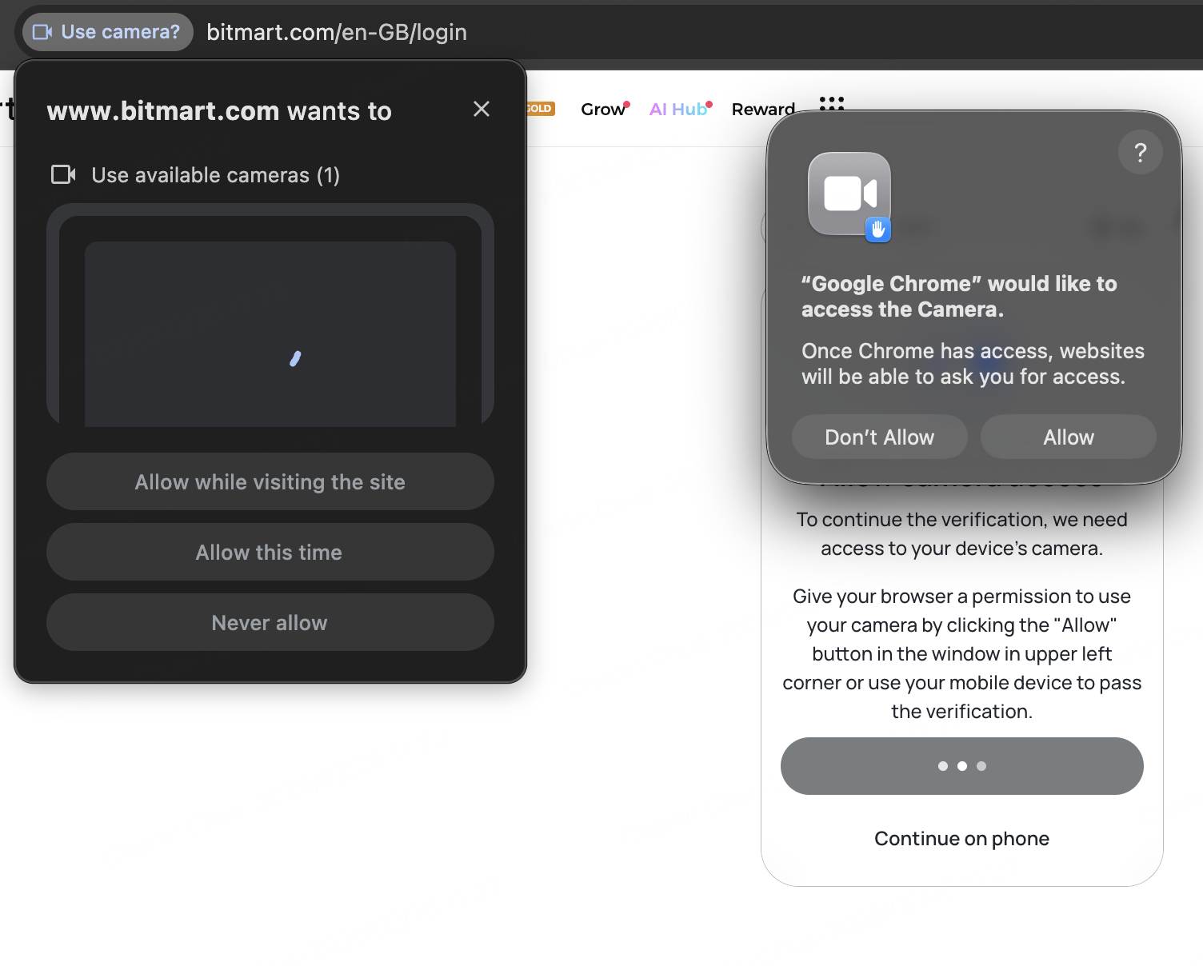Click the bitmart.com/en-GB/login URL text
Viewport: 1203px width, 966px height.
(336, 32)
